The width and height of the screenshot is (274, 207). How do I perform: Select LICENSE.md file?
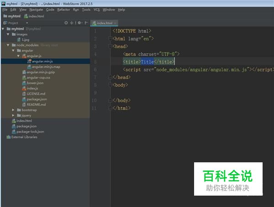coord(34,94)
